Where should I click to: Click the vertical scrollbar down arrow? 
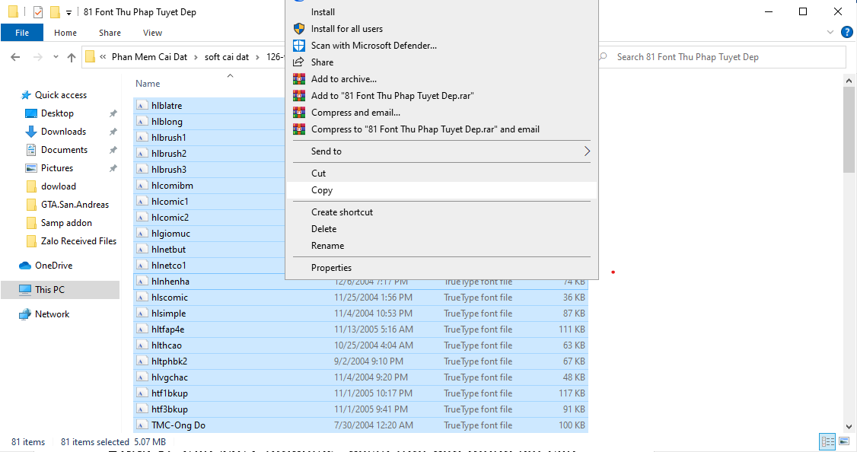click(x=849, y=427)
